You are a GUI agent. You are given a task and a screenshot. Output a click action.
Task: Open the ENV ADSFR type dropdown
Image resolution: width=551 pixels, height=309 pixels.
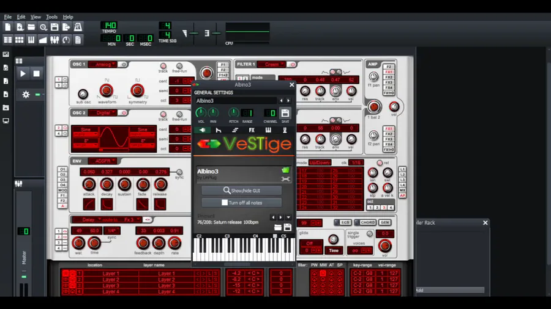tap(103, 161)
